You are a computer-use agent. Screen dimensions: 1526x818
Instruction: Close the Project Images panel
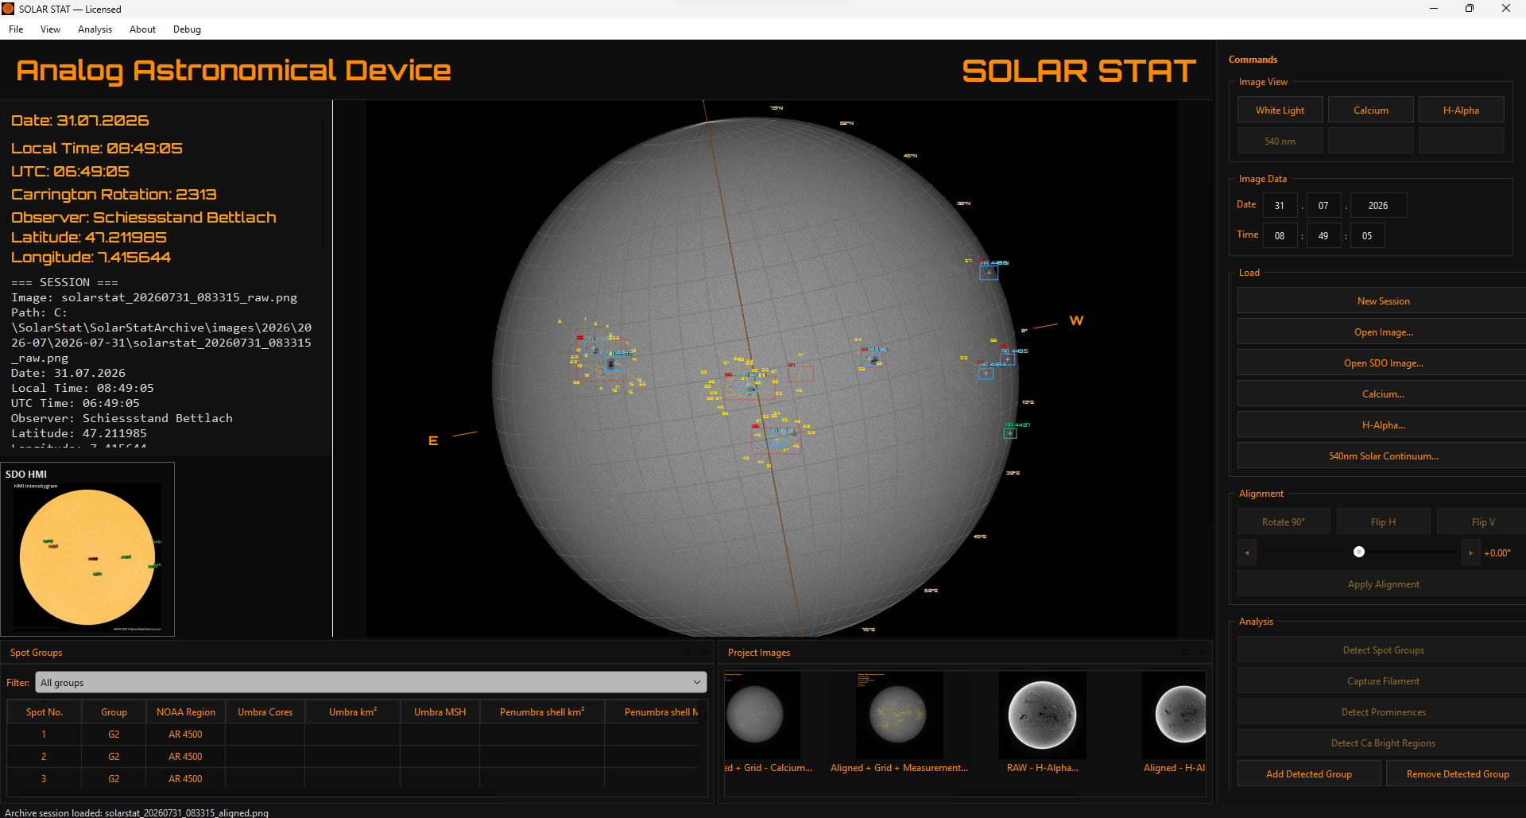point(1202,653)
